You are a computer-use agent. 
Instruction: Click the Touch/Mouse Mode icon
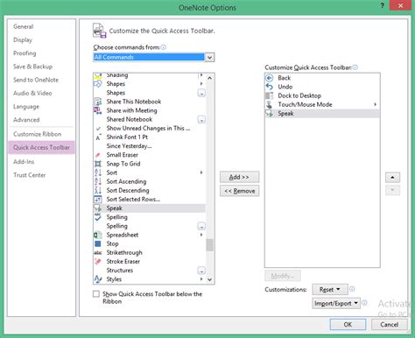(270, 104)
